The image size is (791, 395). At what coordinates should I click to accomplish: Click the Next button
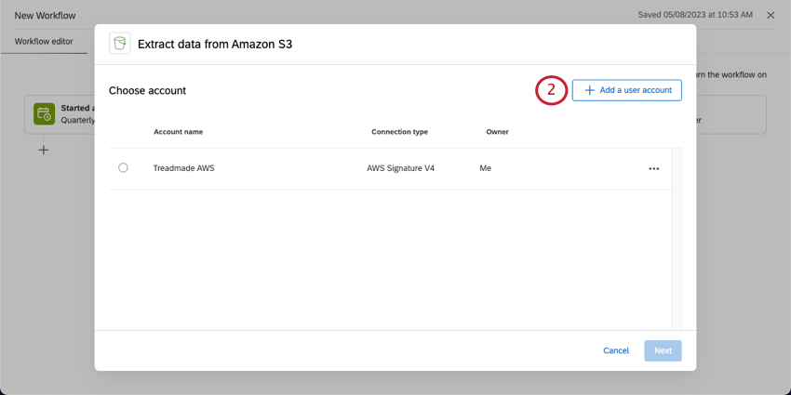click(x=663, y=350)
